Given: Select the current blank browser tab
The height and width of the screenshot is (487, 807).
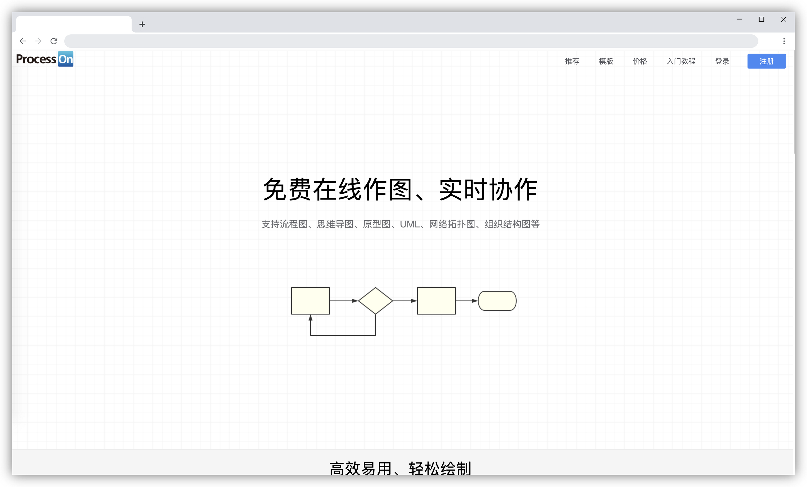Looking at the screenshot, I should pos(74,24).
